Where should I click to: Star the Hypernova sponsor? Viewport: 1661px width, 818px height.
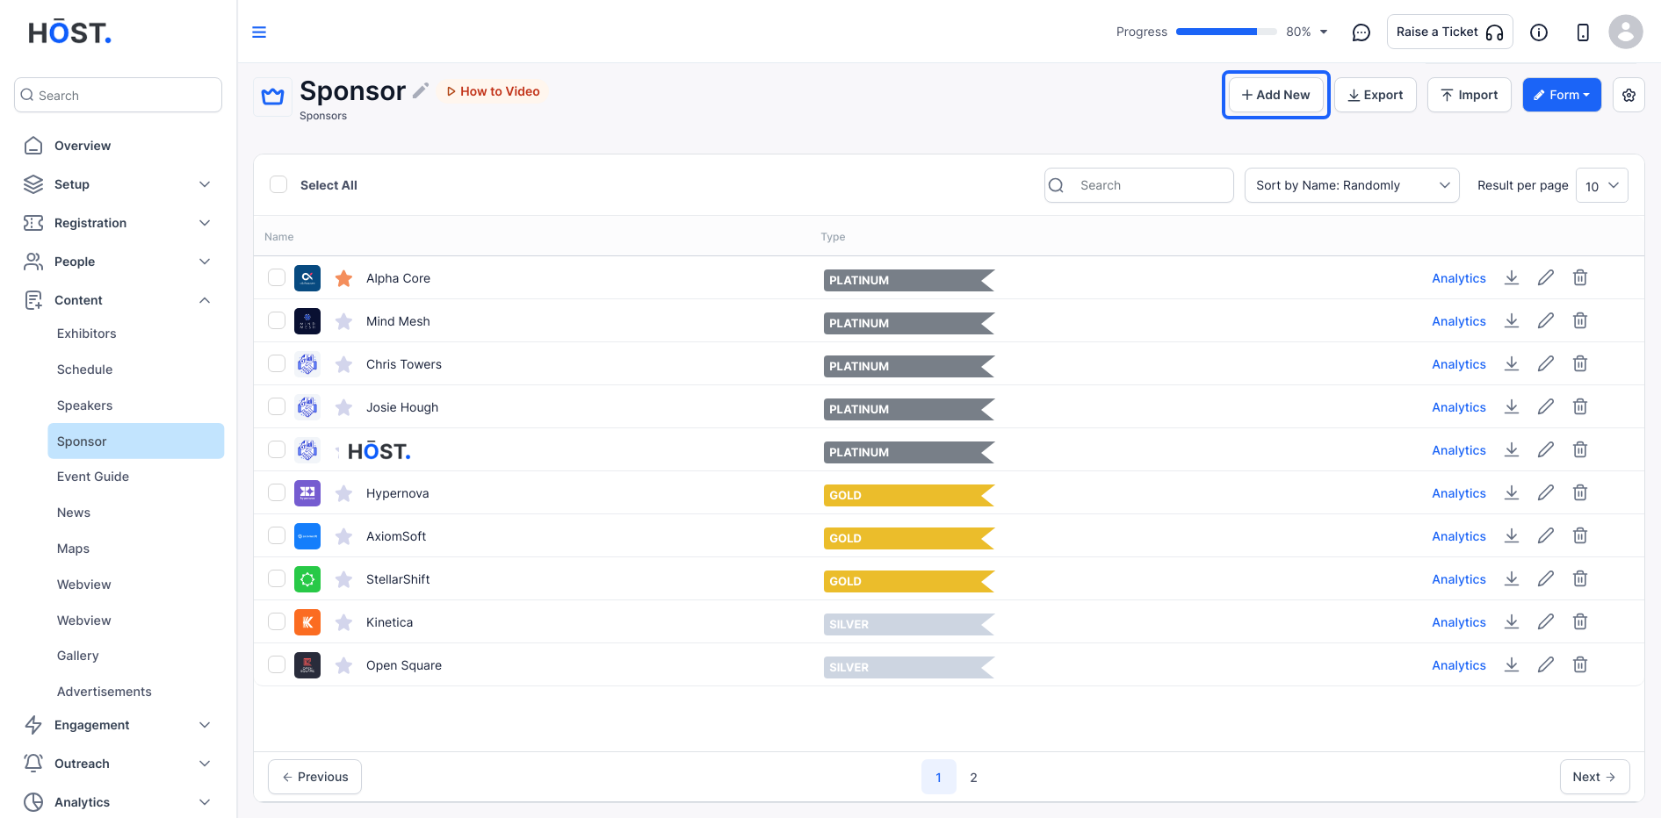(x=344, y=493)
